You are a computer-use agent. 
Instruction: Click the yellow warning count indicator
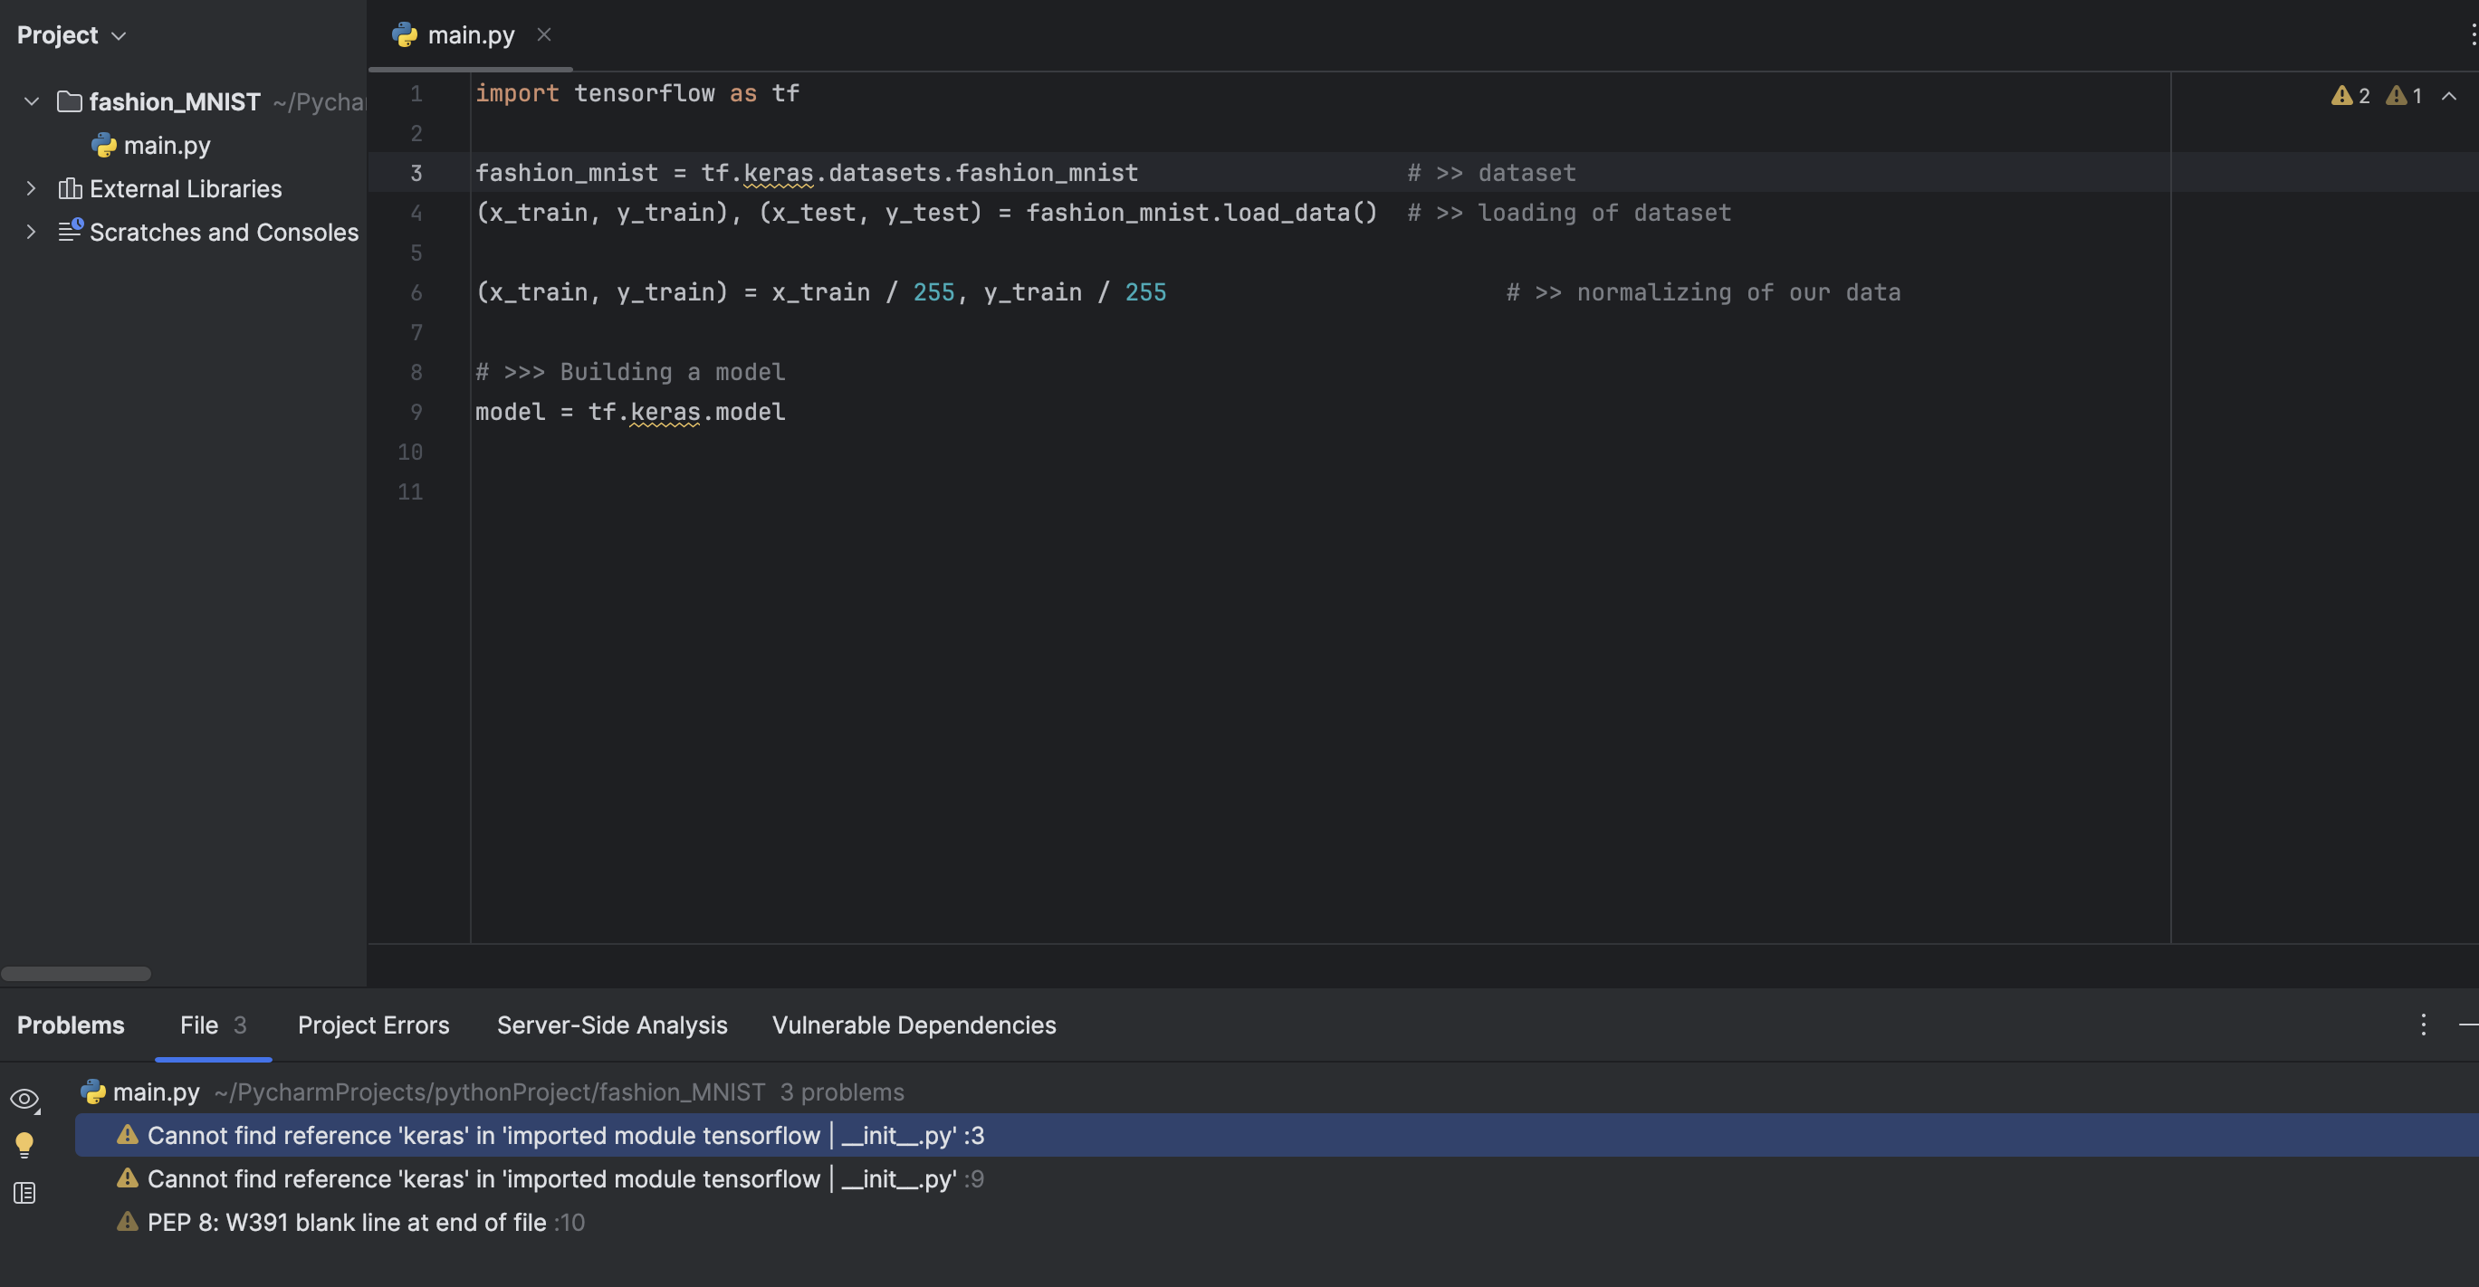pyautogui.click(x=2351, y=96)
